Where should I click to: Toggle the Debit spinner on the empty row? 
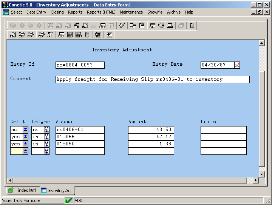[26, 151]
